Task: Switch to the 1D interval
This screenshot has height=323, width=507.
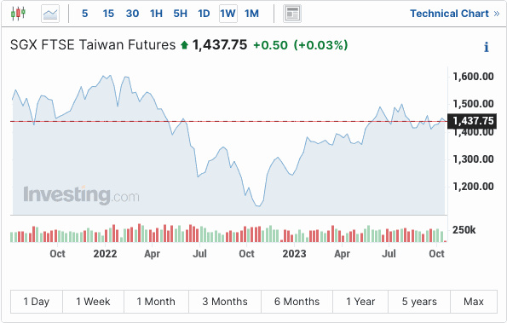Action: [204, 14]
